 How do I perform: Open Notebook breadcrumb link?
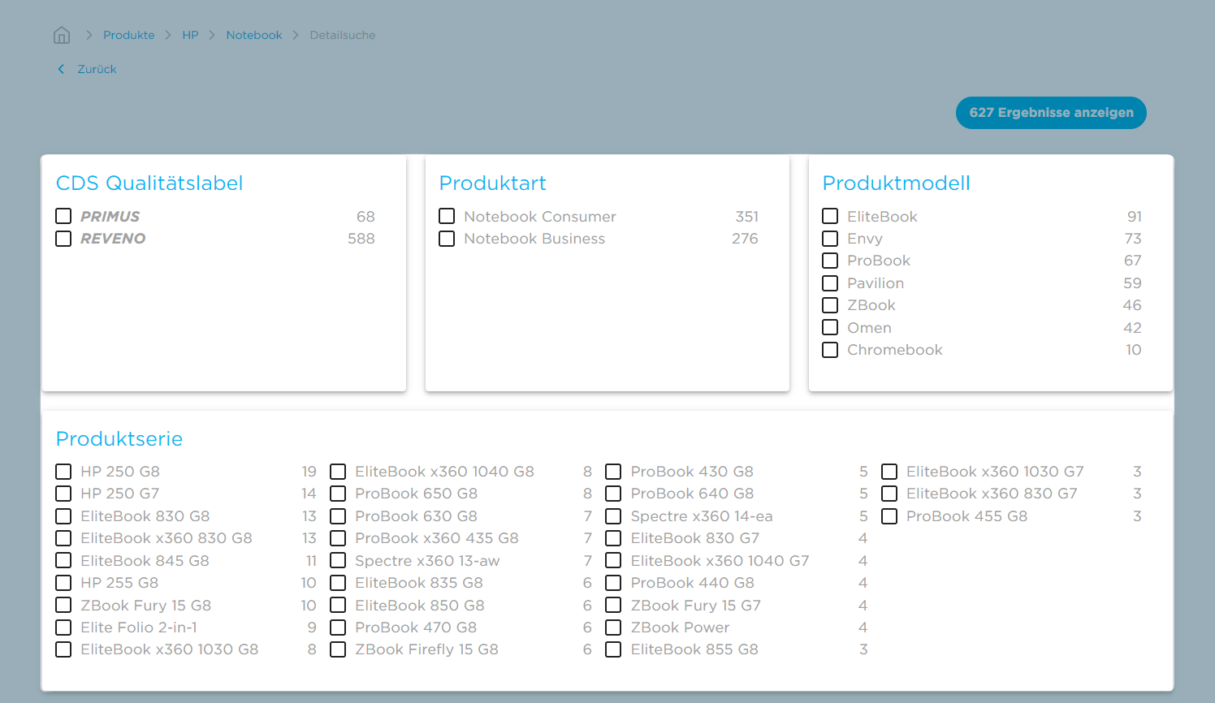(x=254, y=35)
